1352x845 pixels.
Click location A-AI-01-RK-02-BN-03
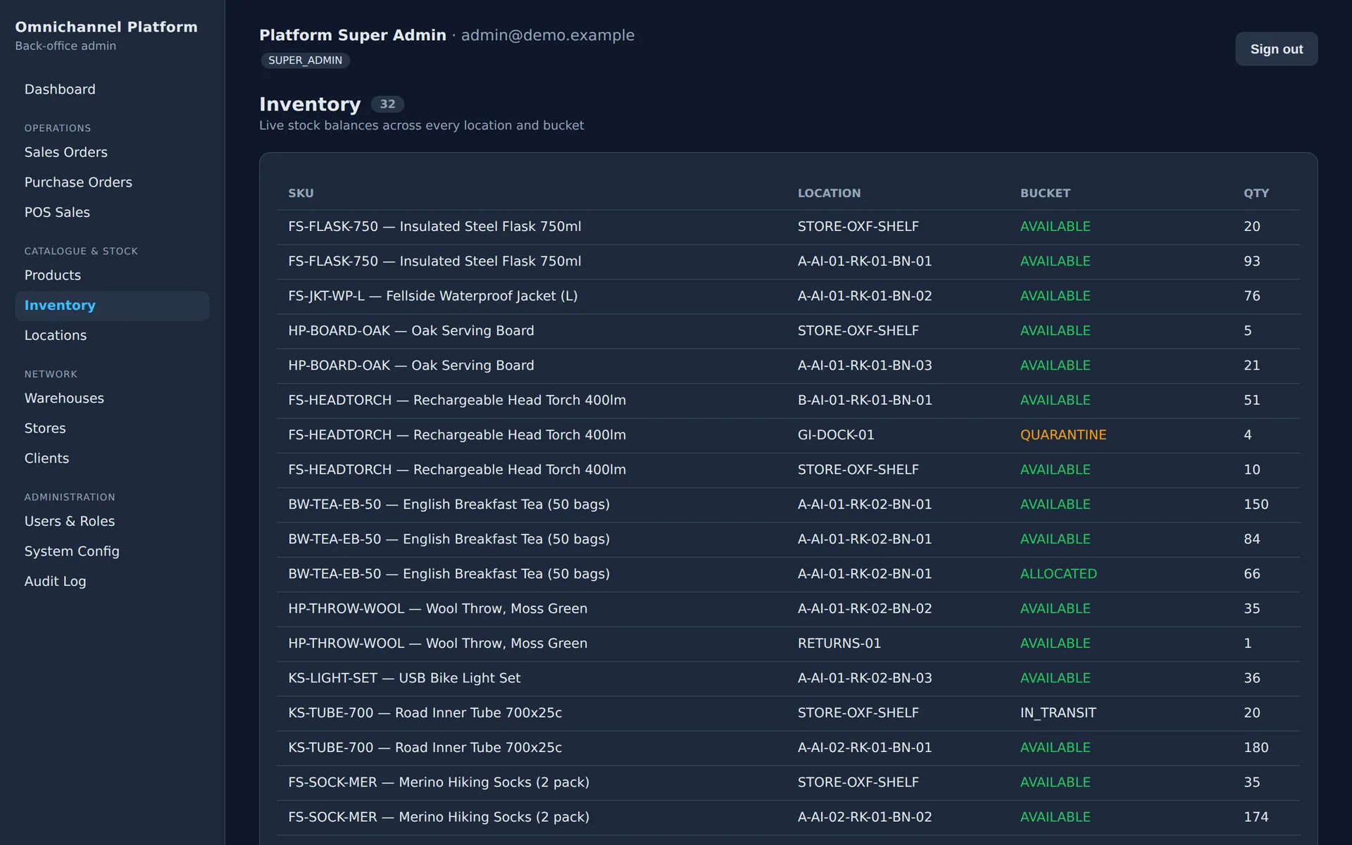pos(865,678)
